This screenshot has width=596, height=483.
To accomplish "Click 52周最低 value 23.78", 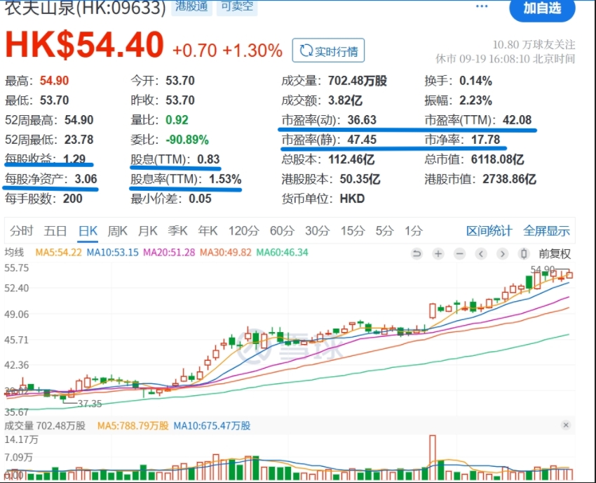I will tap(79, 140).
